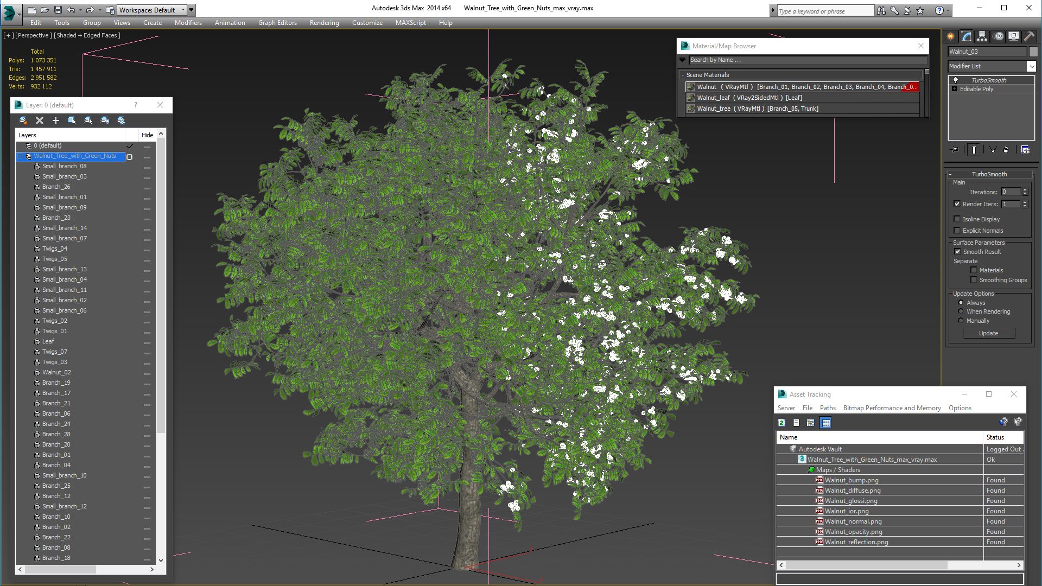This screenshot has width=1042, height=586.
Task: Click the TurboSmooth Update button
Action: (988, 333)
